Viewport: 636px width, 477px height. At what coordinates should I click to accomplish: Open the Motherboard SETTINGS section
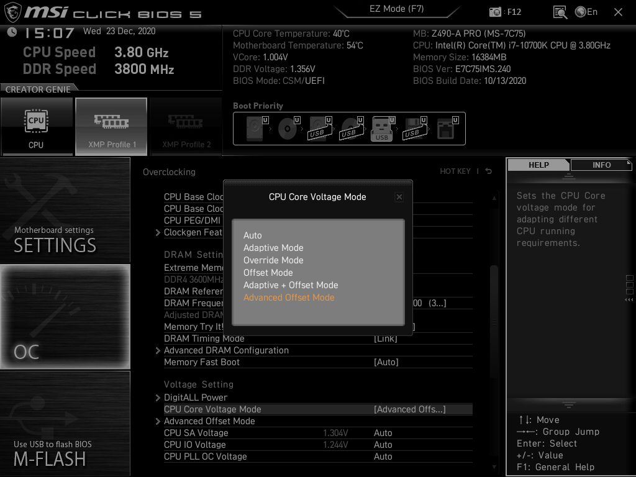point(65,210)
